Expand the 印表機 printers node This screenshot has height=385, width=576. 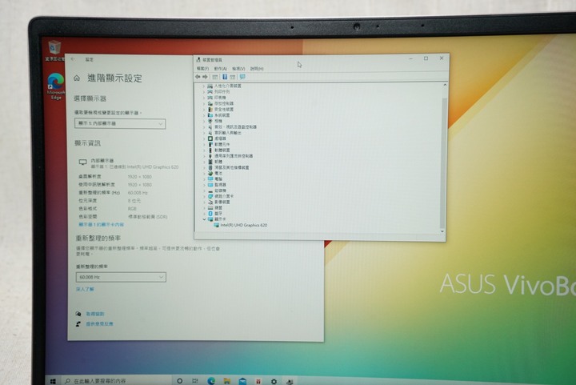[x=204, y=98]
